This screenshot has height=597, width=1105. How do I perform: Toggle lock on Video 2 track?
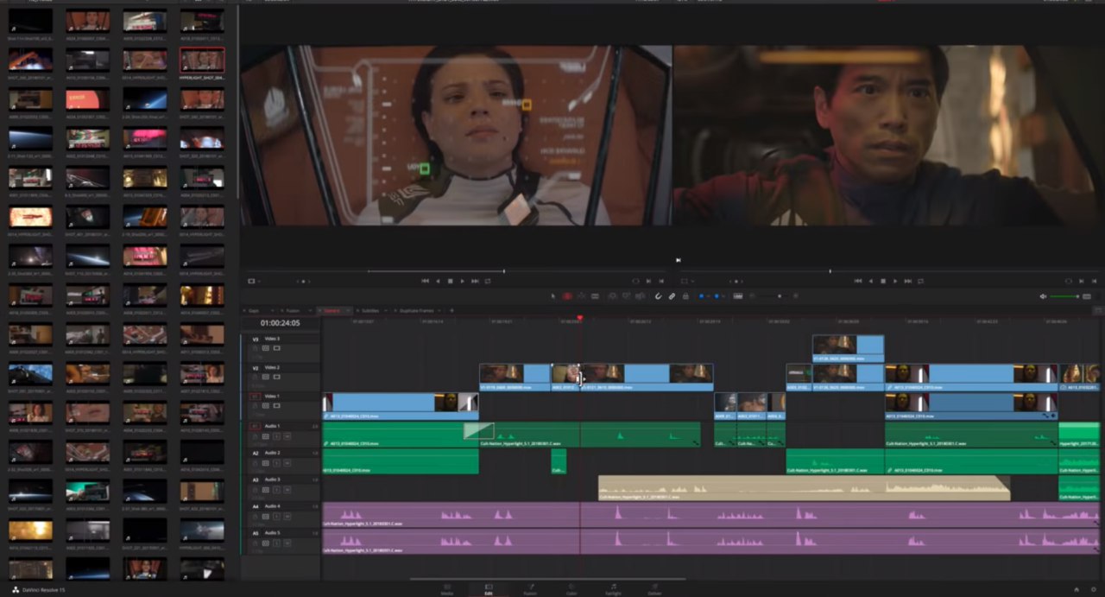coord(256,377)
